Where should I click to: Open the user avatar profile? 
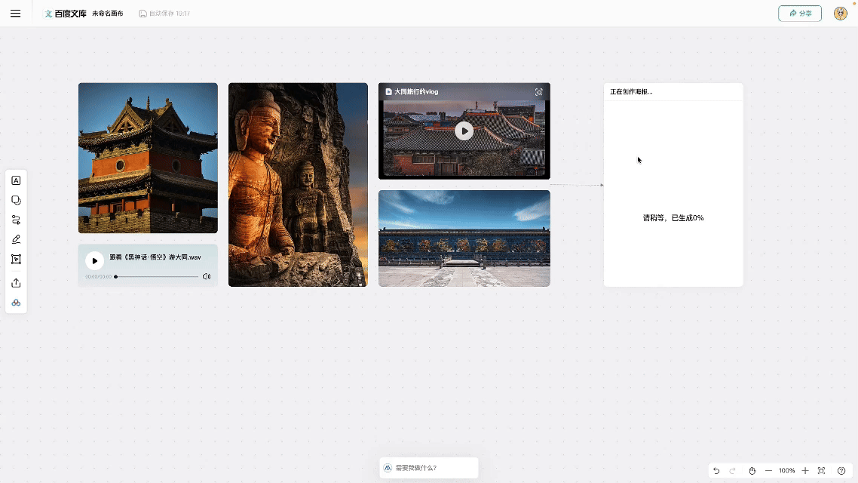pyautogui.click(x=841, y=13)
